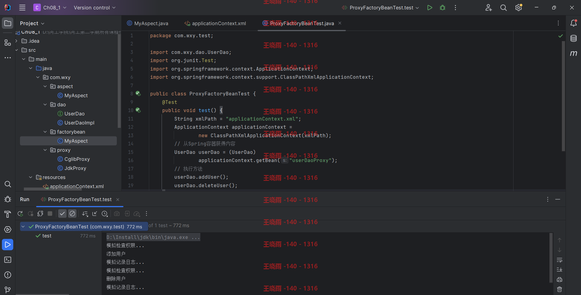Click the editor vertical scrollbar

tap(563, 96)
